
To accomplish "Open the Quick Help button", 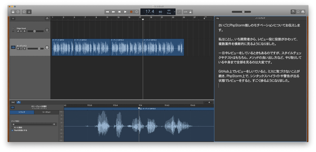I will pos(18,12).
